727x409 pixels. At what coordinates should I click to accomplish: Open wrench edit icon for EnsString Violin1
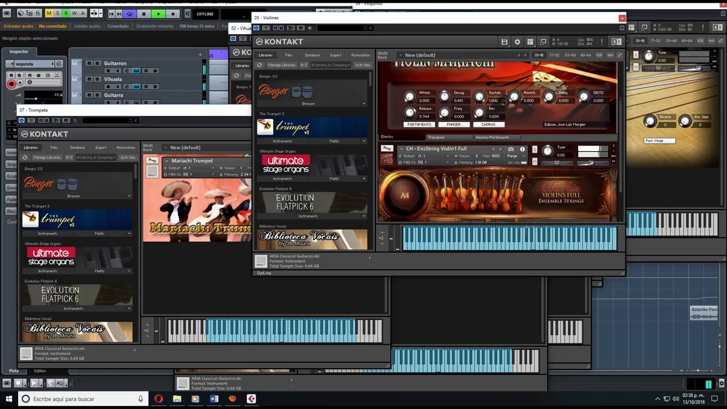click(386, 149)
